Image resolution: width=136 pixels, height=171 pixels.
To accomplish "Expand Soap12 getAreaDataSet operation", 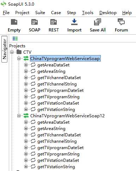I will (x=26, y=122).
